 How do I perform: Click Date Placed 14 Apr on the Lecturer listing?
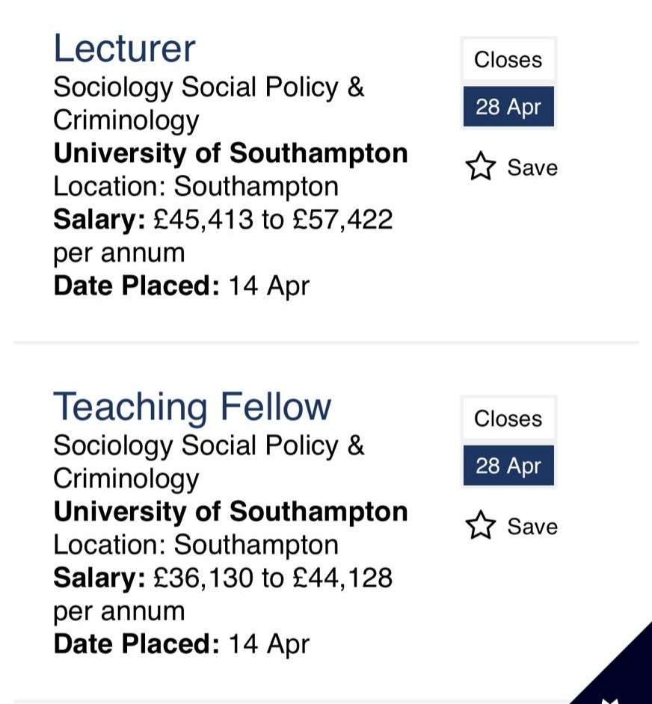point(181,286)
